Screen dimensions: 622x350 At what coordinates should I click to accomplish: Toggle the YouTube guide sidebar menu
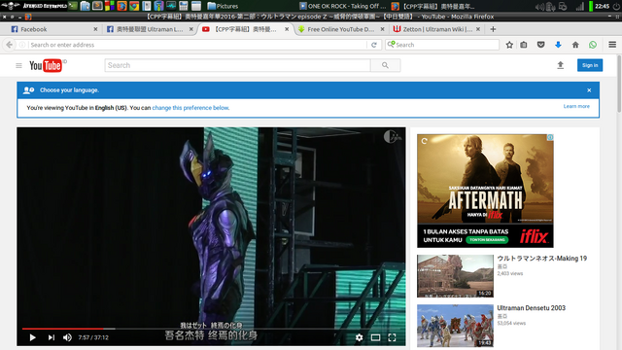click(18, 65)
